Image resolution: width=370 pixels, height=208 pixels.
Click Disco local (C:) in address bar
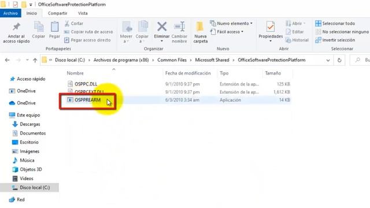coord(70,60)
